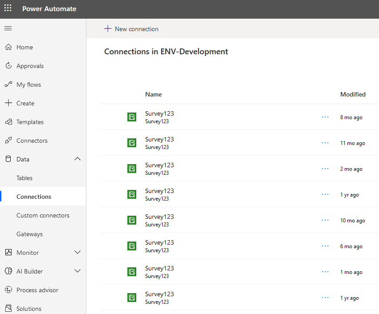Open the Templates section
This screenshot has height=314, width=379.
[9, 121]
